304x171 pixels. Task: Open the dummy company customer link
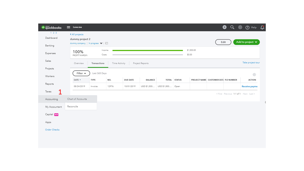pos(78,43)
